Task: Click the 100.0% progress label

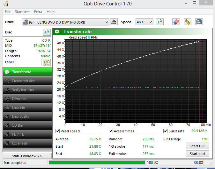Action: tap(152, 163)
